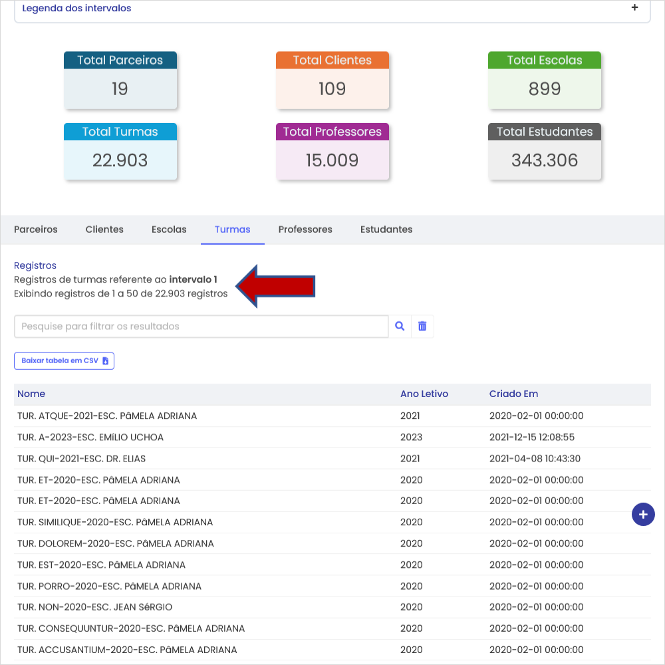Focus the Pesquise para filtrar search field

pos(201,326)
